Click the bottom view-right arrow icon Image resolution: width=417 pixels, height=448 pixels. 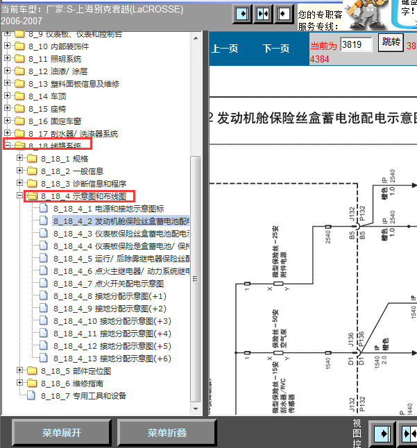(383, 434)
